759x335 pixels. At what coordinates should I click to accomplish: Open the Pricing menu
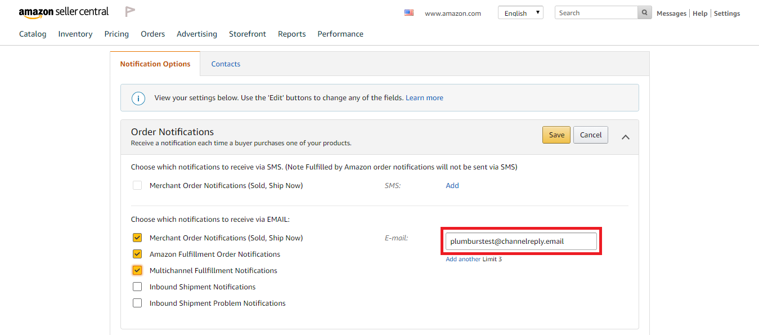coord(116,34)
